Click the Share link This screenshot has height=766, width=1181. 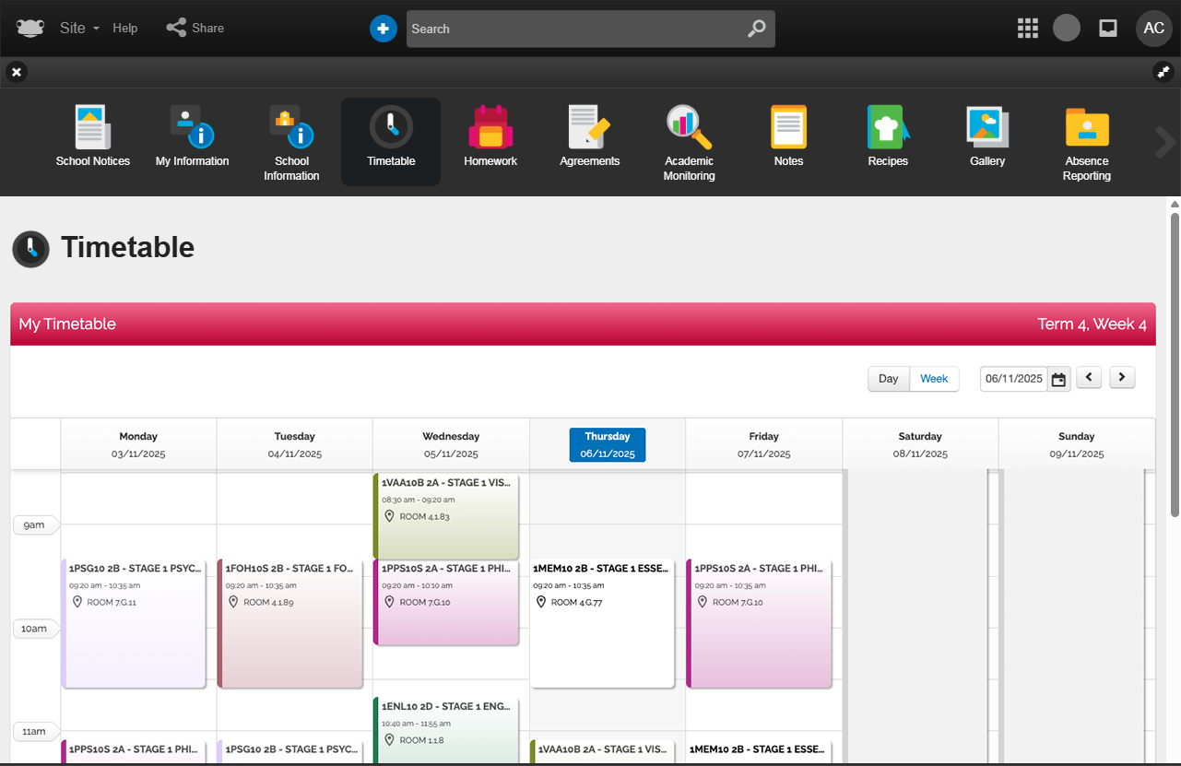point(195,29)
